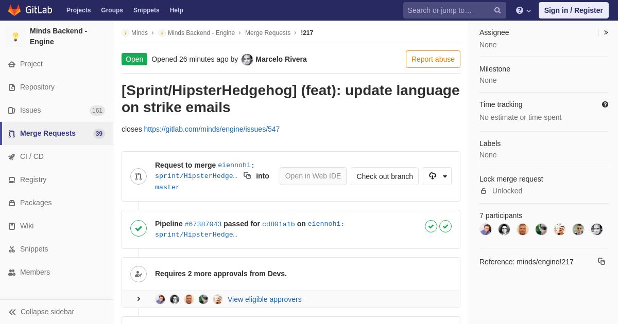Screen dimensions: 618x324
Task: Collapse the right sidebar with double chevron
Action: click(606, 32)
